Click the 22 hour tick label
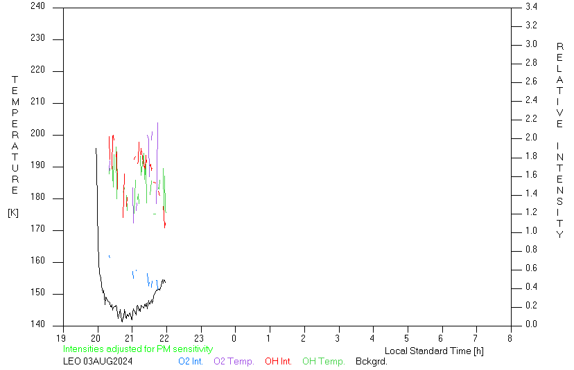The height and width of the screenshot is (370, 574). [x=164, y=338]
